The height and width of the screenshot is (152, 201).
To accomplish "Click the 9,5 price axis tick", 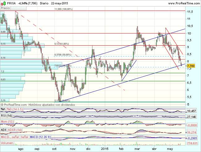I will tap(190, 40).
